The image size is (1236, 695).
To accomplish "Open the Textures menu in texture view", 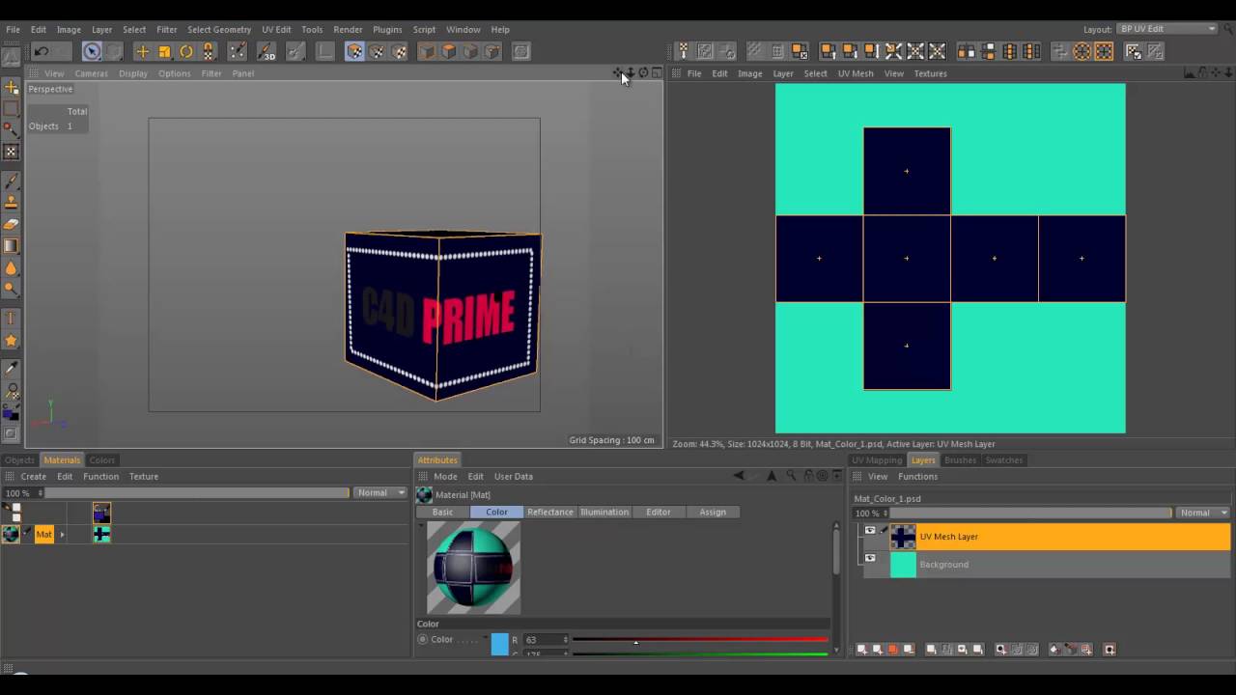I will pos(930,73).
